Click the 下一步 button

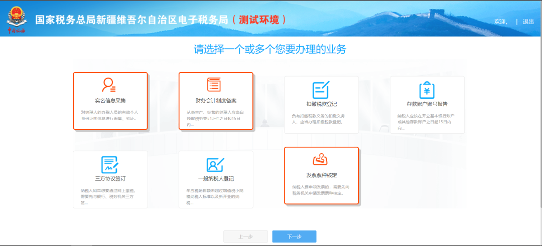pyautogui.click(x=294, y=236)
